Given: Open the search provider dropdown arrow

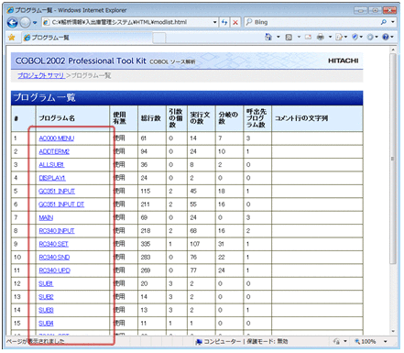Looking at the screenshot, I should 393,22.
